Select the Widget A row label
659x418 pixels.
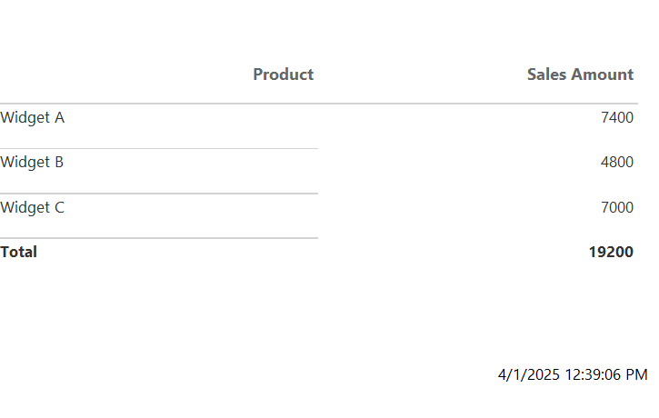[33, 117]
